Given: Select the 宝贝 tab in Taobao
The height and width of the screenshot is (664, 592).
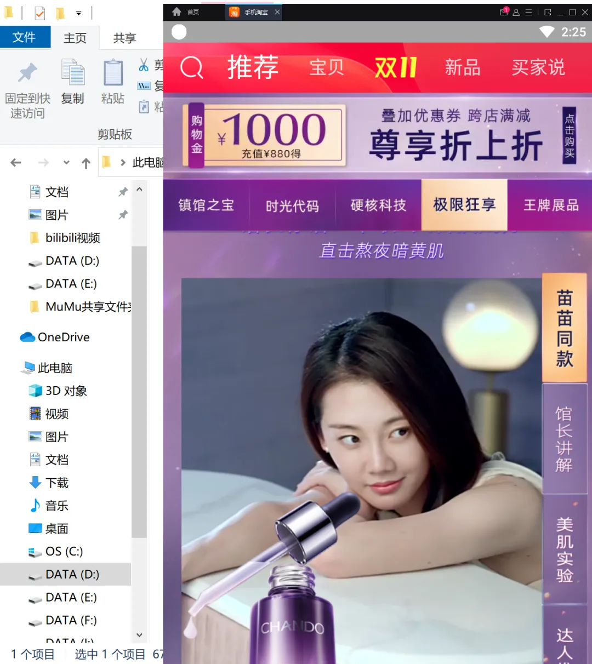Looking at the screenshot, I should click(327, 67).
